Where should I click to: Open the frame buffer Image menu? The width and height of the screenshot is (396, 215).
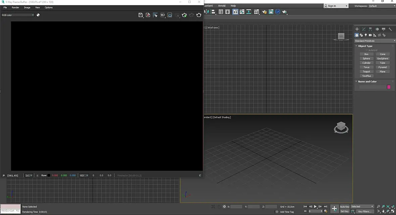(27, 8)
